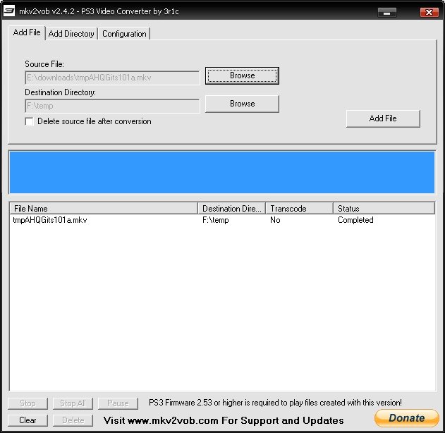Click the F:\temp cell in the list
The height and width of the screenshot is (433, 445).
(x=216, y=220)
